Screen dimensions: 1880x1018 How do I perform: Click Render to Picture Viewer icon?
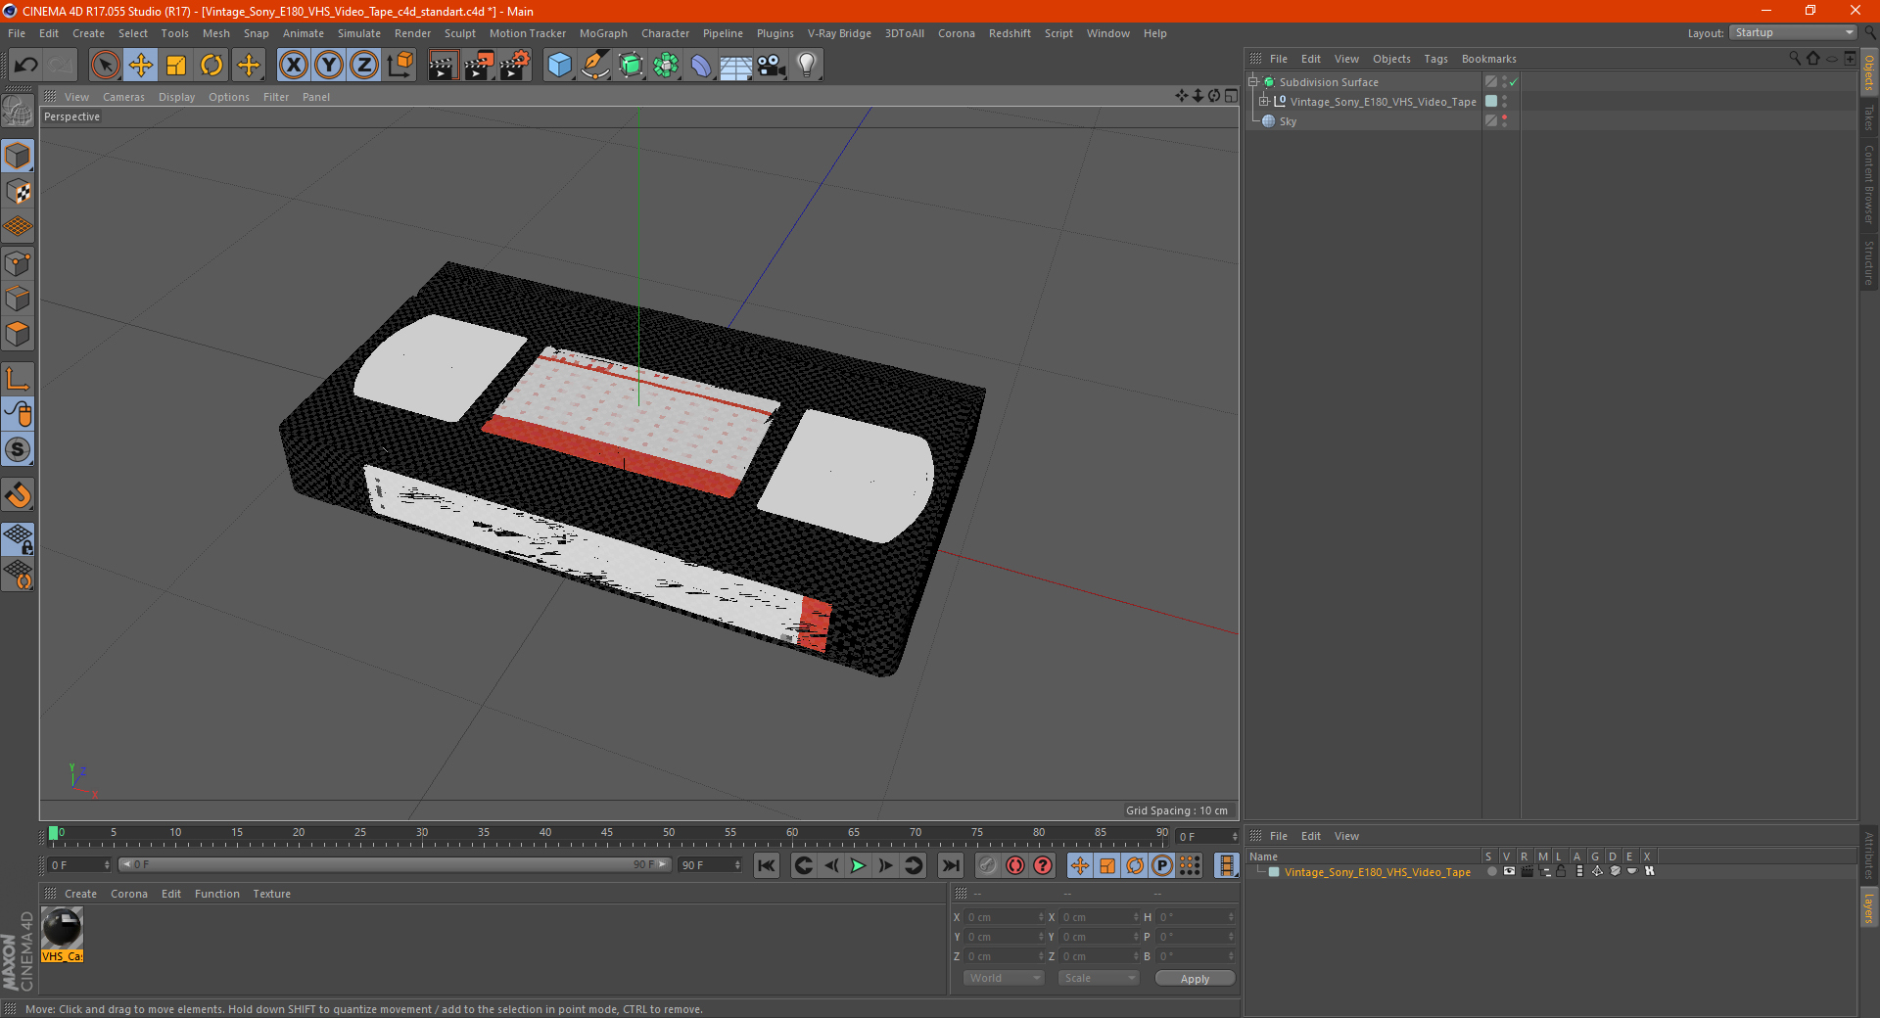(479, 66)
